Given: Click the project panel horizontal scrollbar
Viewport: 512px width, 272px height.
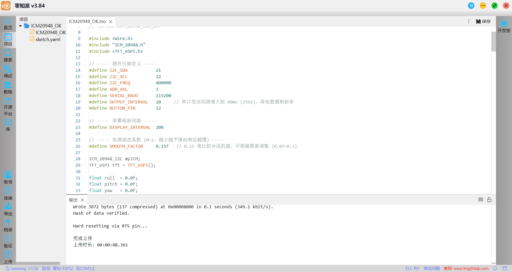Looking at the screenshot, I should tap(38, 263).
